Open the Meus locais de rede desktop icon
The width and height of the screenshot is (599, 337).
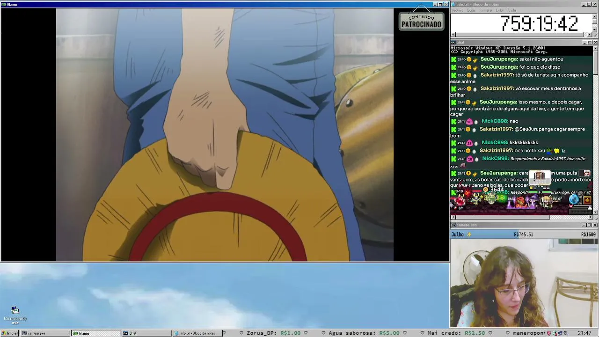pyautogui.click(x=15, y=315)
